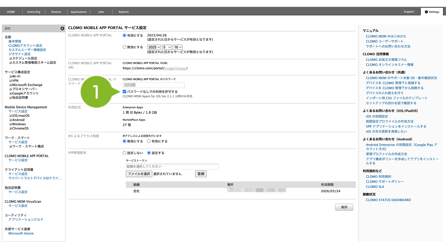
Task: Open サイバートラストデバイスIDクライ… link
Action: (35, 178)
